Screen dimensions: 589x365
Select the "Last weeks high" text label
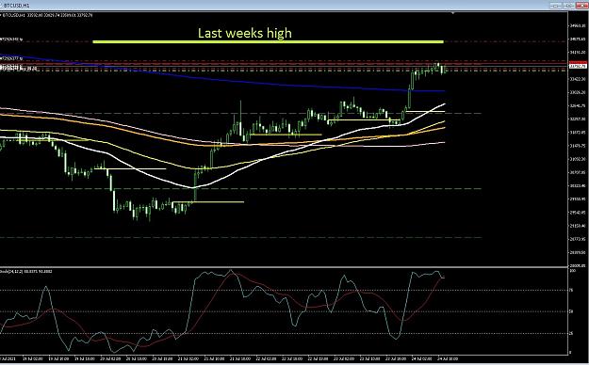tap(244, 33)
